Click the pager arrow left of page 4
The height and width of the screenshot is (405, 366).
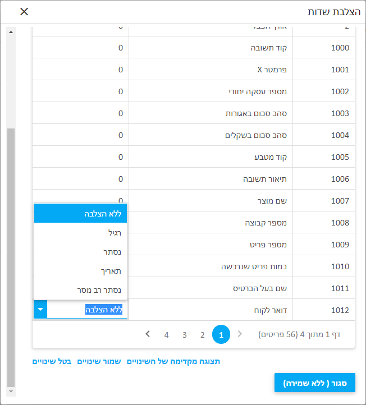coord(148,334)
